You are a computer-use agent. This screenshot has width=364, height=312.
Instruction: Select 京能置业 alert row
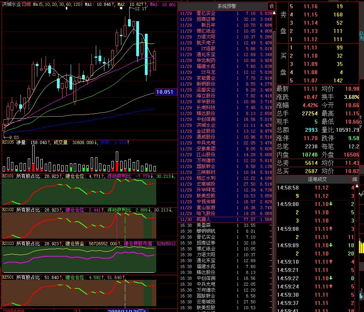[x=226, y=78]
